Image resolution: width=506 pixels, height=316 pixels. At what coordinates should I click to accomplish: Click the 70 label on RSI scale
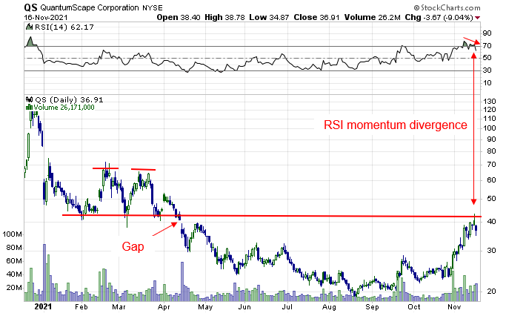pyautogui.click(x=487, y=46)
